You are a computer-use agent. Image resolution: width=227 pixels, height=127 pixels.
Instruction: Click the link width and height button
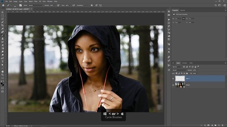click(x=184, y=19)
